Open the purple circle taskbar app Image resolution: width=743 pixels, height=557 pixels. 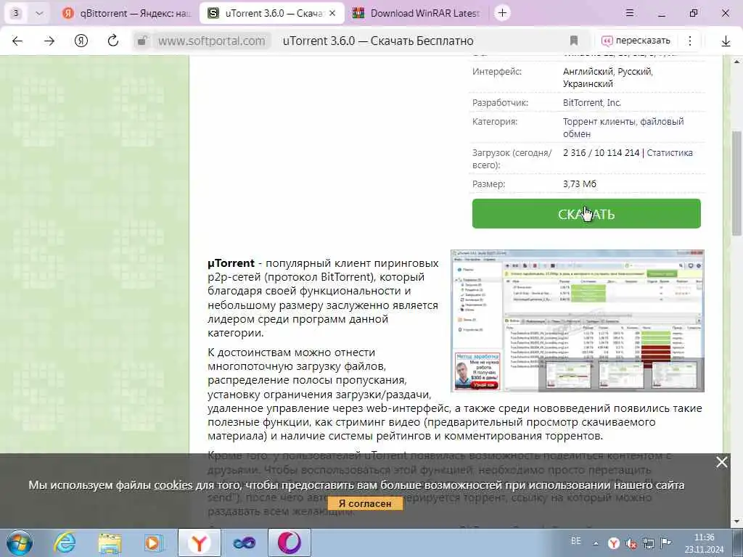(x=290, y=542)
